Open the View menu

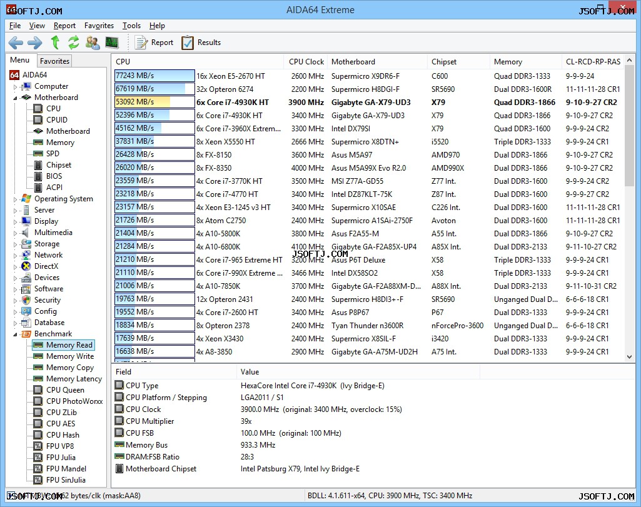(x=37, y=26)
